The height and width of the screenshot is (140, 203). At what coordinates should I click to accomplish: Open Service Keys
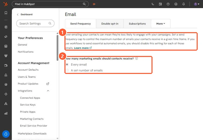coord(28,105)
